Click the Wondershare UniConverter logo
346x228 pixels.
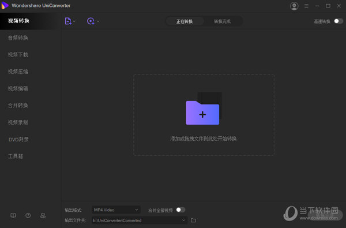tap(5, 6)
